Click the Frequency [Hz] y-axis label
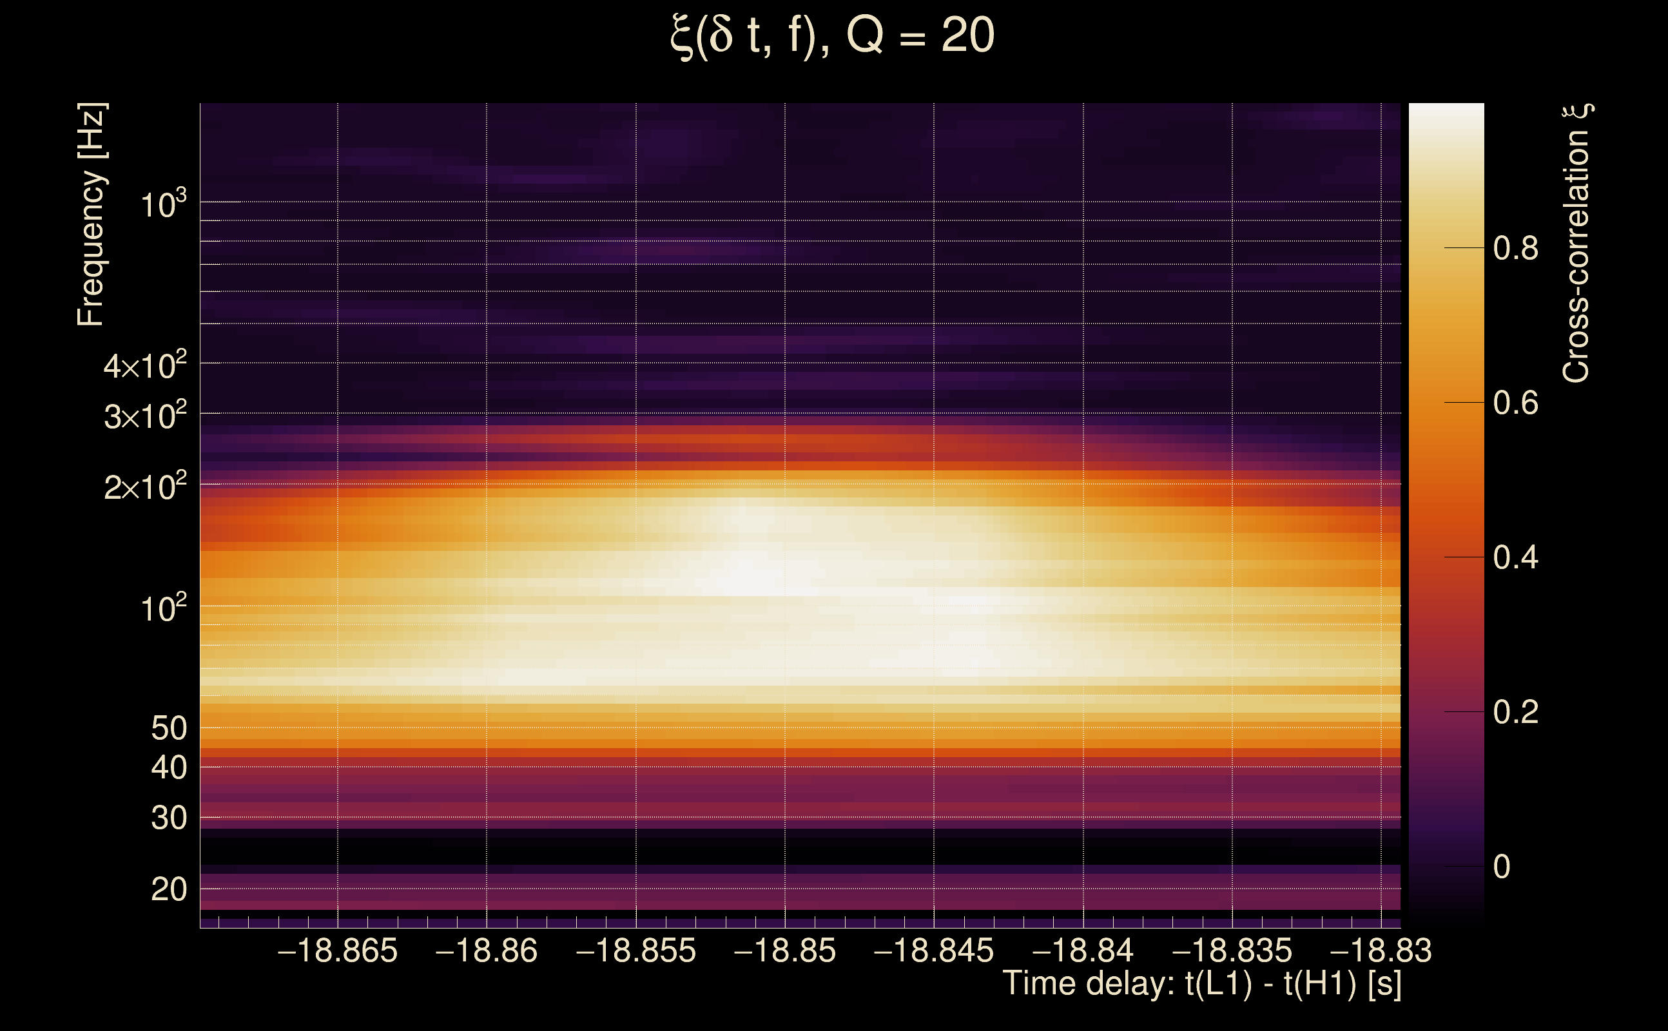Viewport: 1668px width, 1031px height. 92,215
